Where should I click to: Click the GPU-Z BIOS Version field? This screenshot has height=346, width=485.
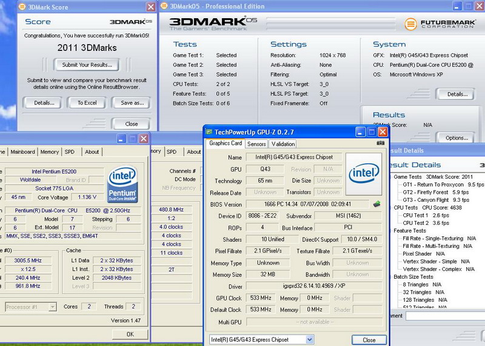point(307,204)
